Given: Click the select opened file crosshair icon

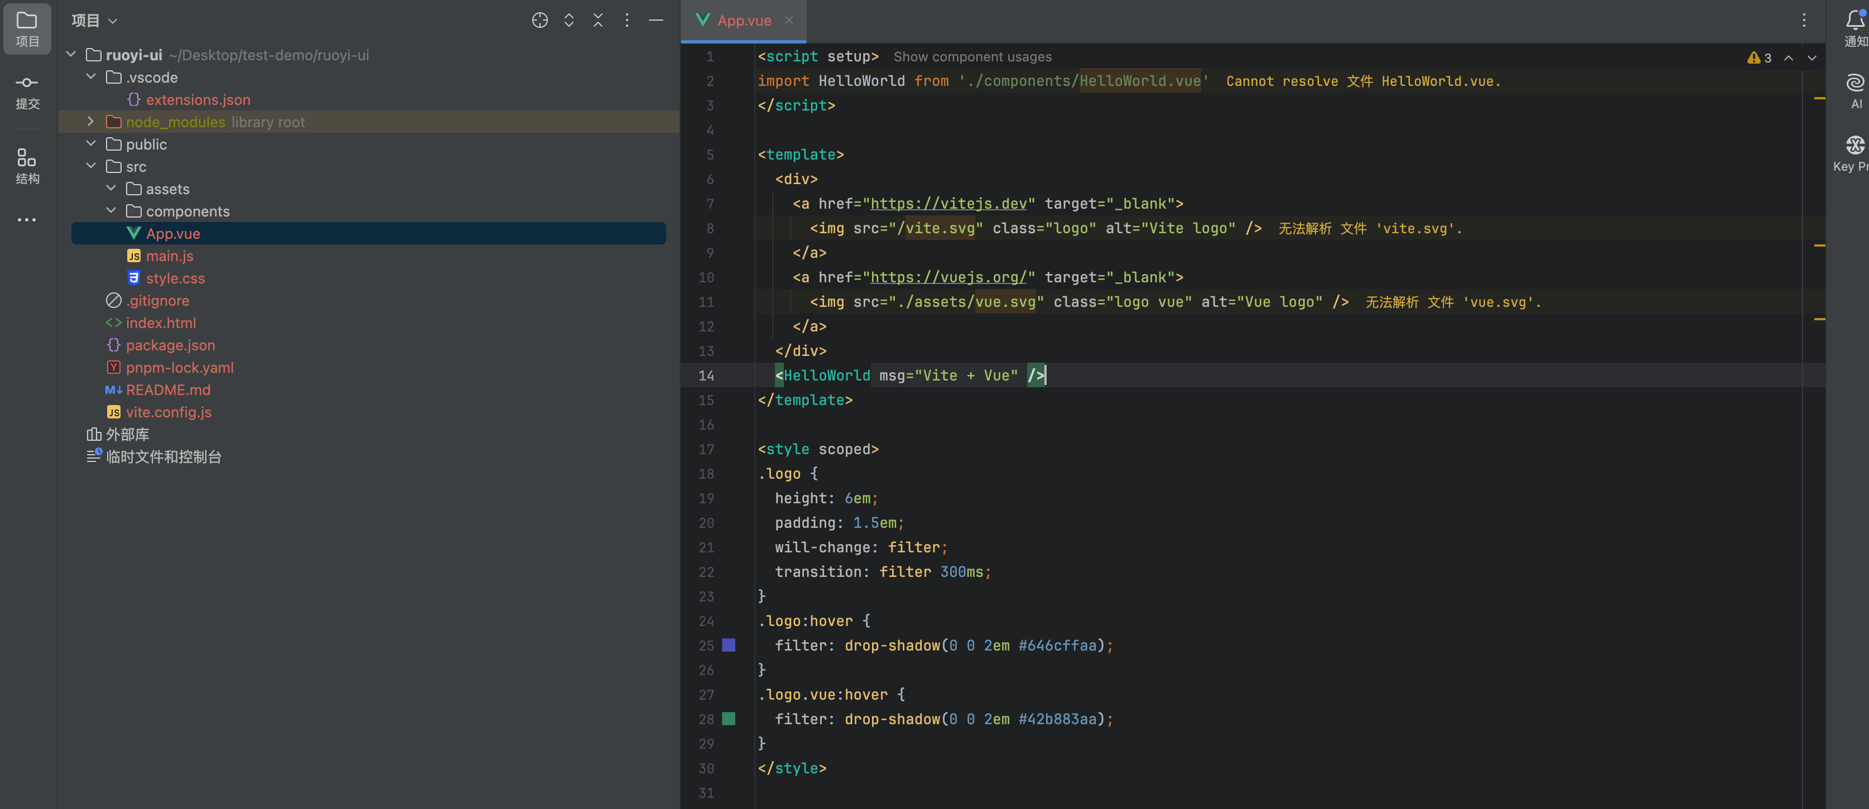Looking at the screenshot, I should pyautogui.click(x=540, y=20).
